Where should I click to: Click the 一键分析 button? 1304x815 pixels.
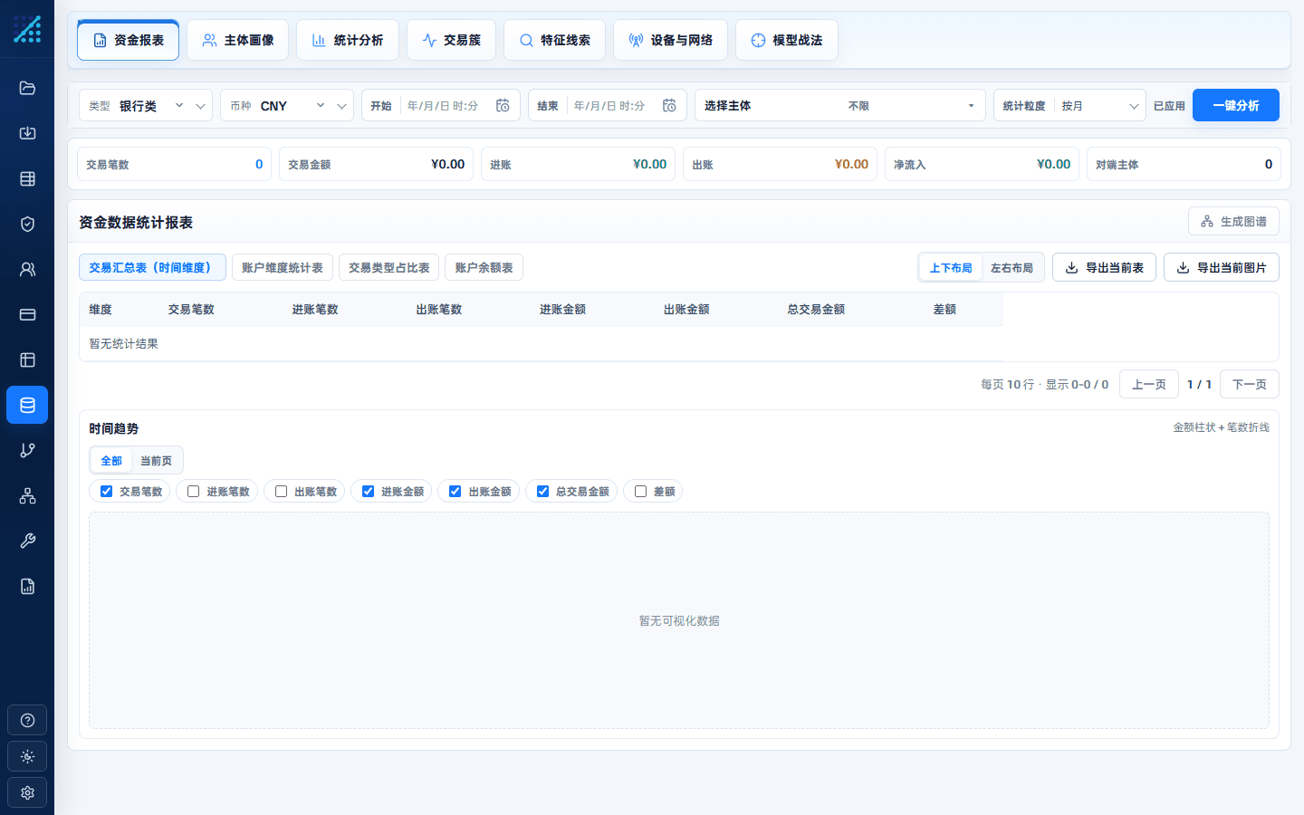click(x=1235, y=105)
